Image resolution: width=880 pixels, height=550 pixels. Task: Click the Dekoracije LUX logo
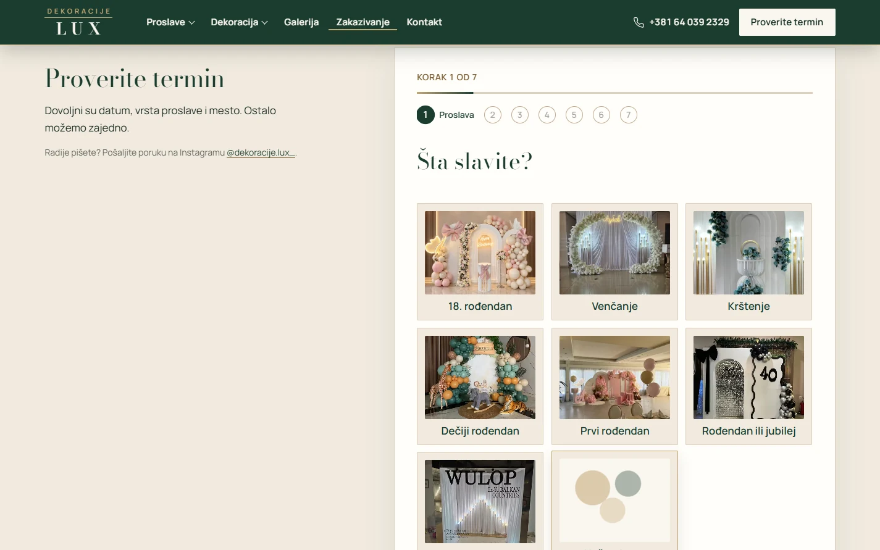(x=78, y=22)
